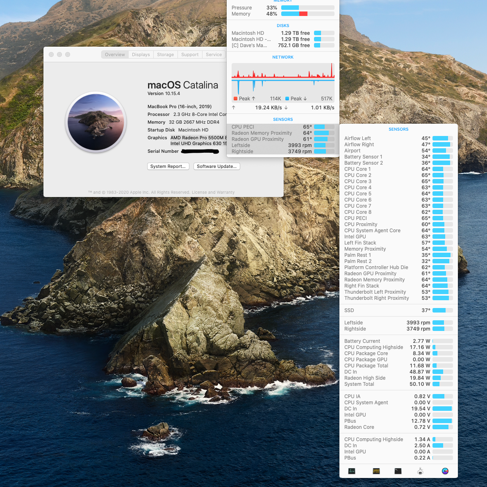Select the Memory Proximity 54° row
Image resolution: width=487 pixels, height=487 pixels.
[398, 249]
